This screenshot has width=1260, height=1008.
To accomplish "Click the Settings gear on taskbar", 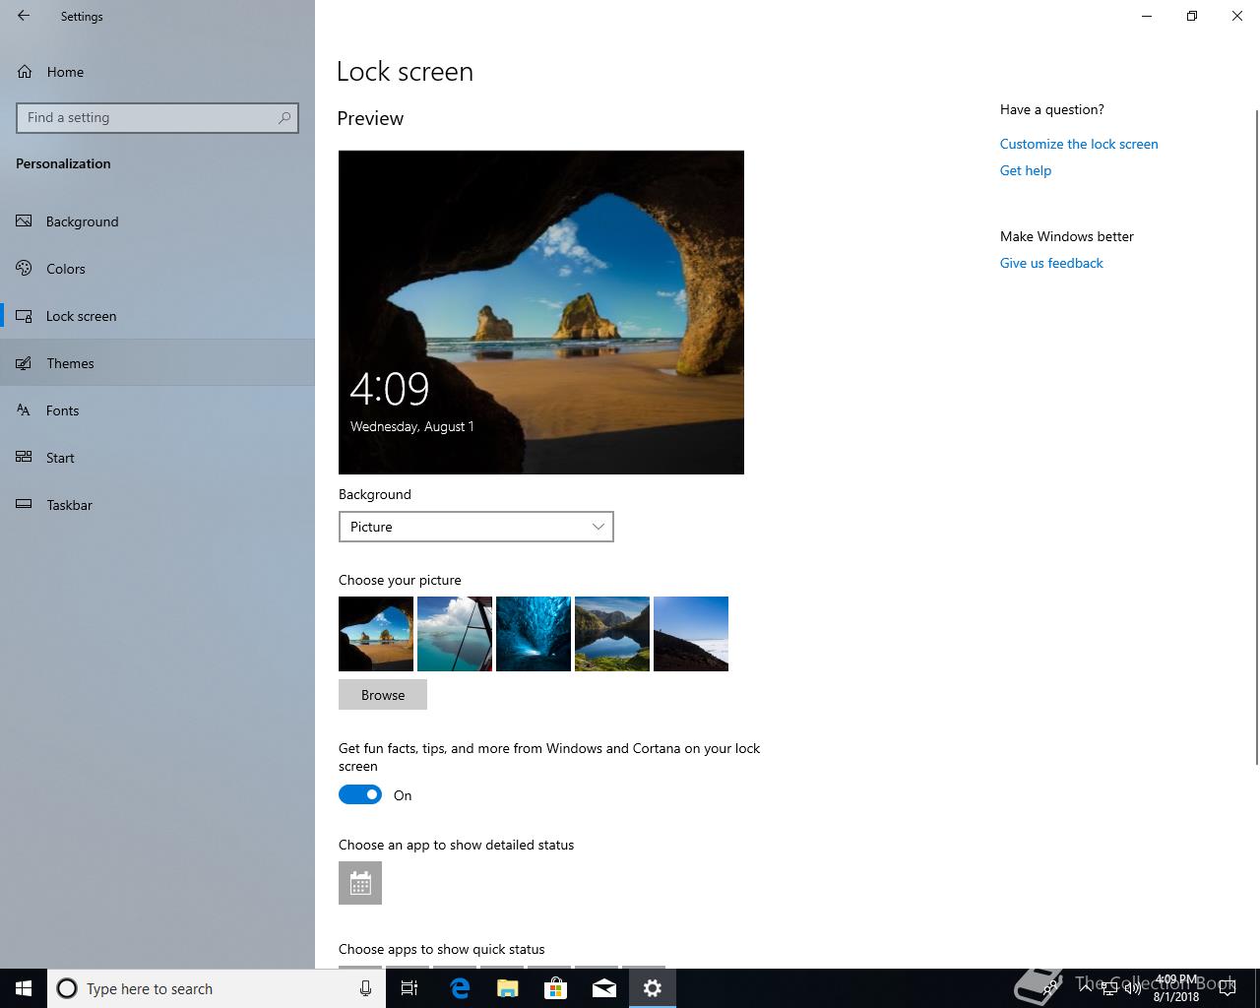I will coord(652,988).
